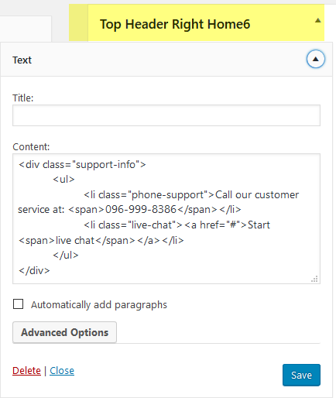This screenshot has width=336, height=398.
Task: Place cursor on phone-support line in content
Action: tap(191, 195)
